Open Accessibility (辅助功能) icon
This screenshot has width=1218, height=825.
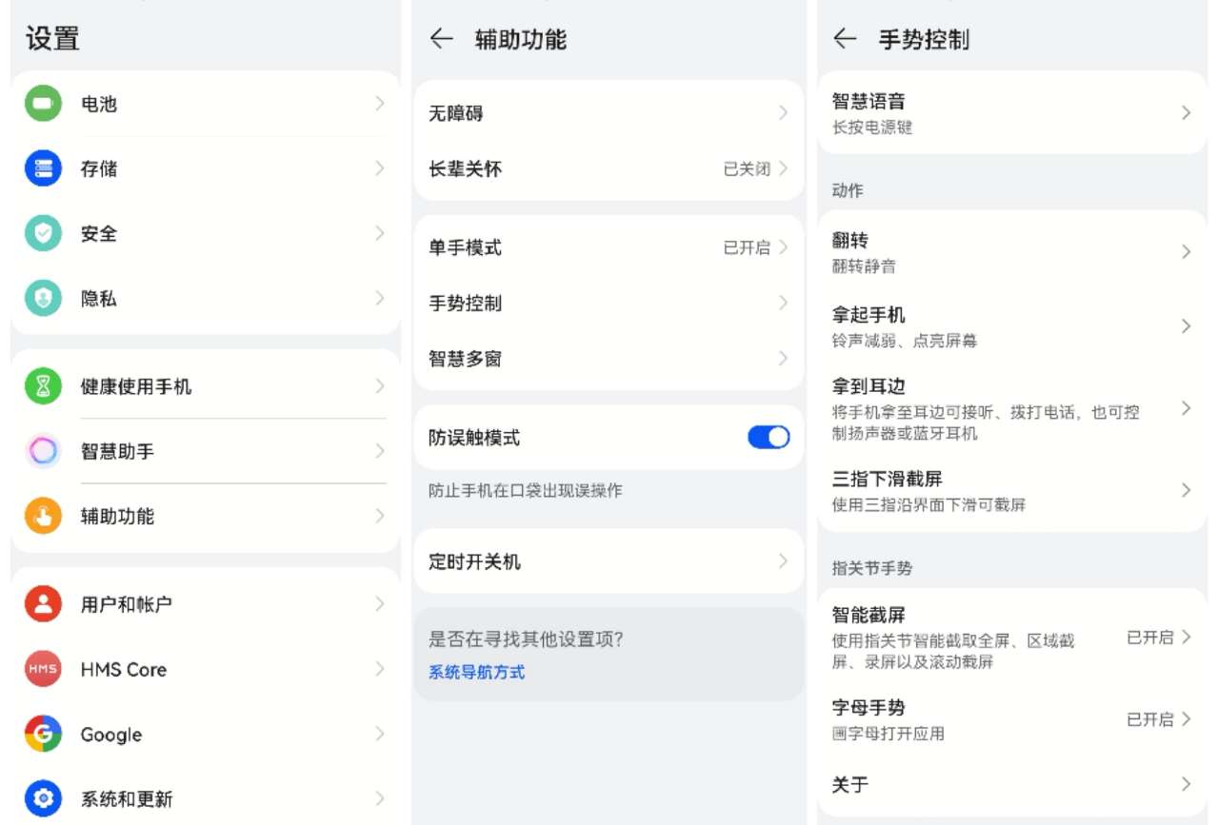point(42,517)
